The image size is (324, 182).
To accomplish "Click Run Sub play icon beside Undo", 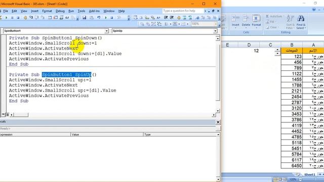I will click(106, 18).
